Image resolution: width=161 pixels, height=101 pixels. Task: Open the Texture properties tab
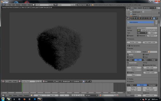tap(152, 18)
